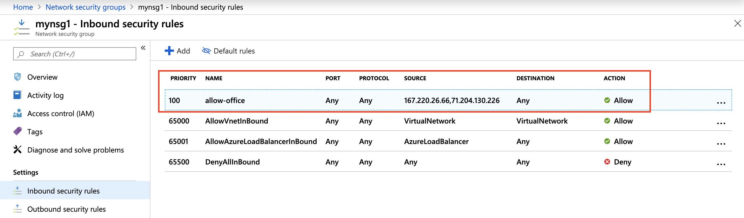
Task: Open Diagnose and solve problems wrench icon
Action: [x=17, y=149]
